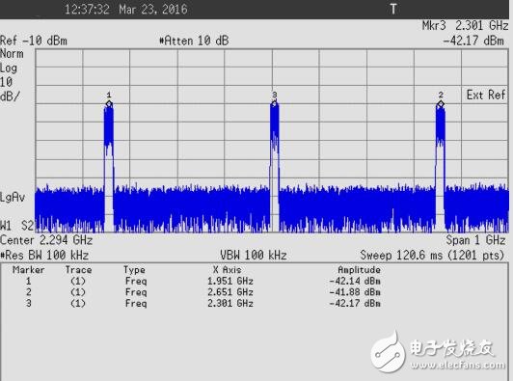Click the Amplitude column header

(x=359, y=270)
